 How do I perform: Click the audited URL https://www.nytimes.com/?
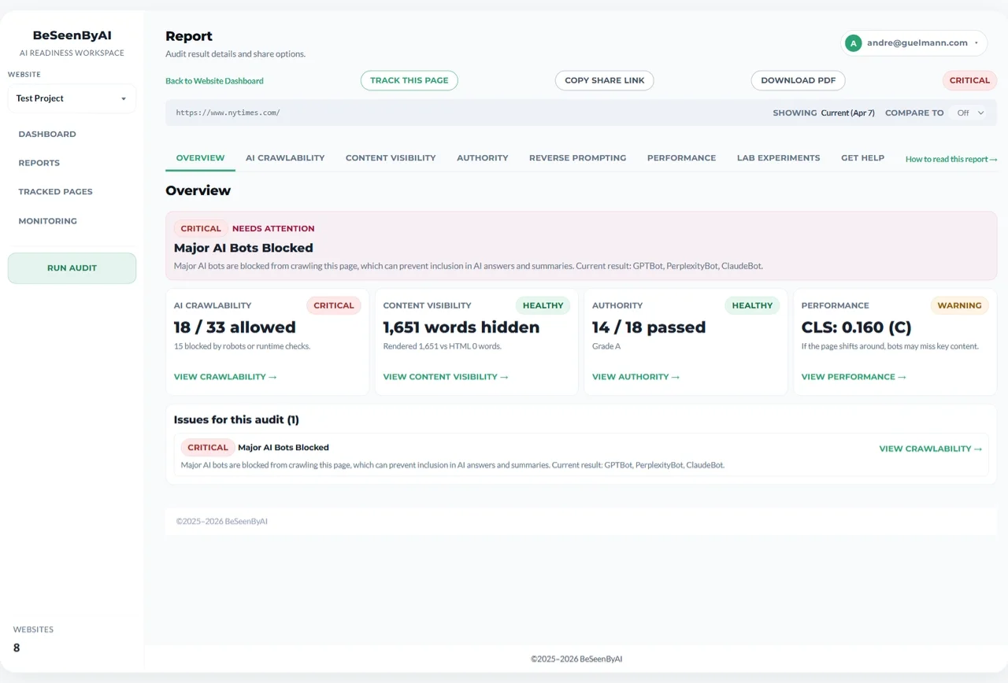228,113
